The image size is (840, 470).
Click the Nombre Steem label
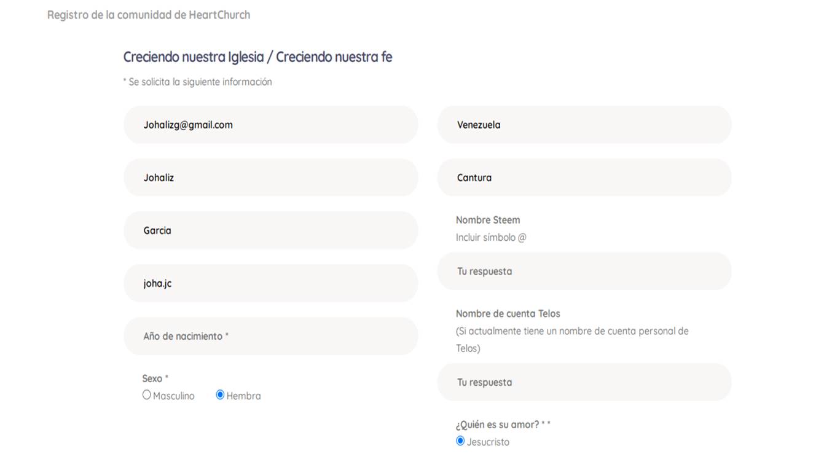click(488, 220)
